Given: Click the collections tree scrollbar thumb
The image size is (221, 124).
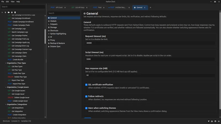Looking at the screenshot, I should tap(45, 36).
